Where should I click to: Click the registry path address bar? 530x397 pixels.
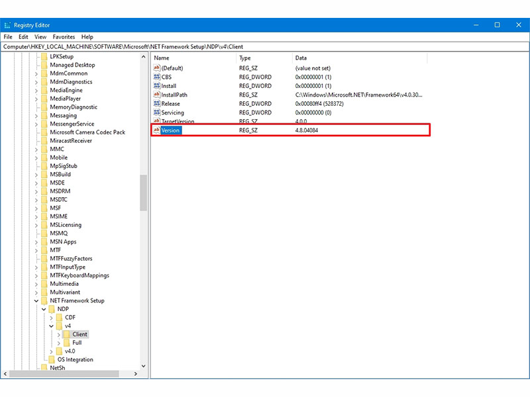click(x=264, y=46)
